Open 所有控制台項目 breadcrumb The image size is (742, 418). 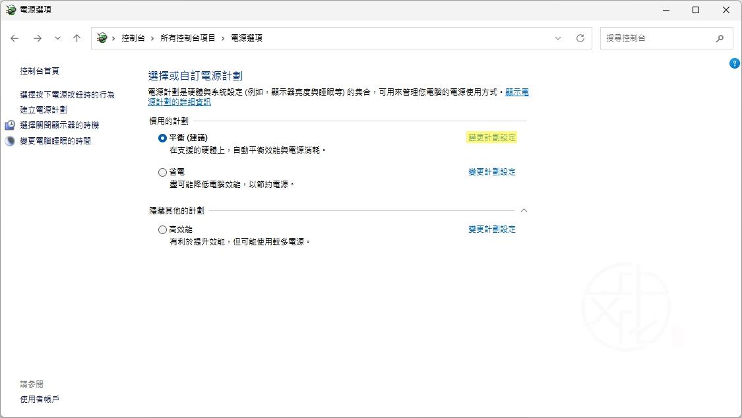tap(187, 38)
